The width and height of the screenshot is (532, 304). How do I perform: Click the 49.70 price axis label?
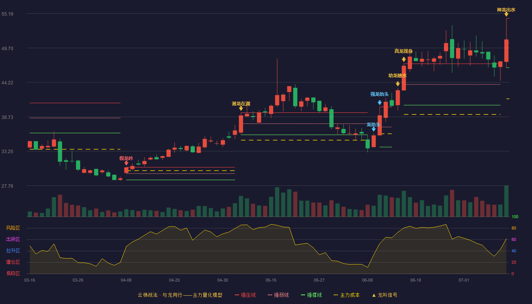point(7,48)
